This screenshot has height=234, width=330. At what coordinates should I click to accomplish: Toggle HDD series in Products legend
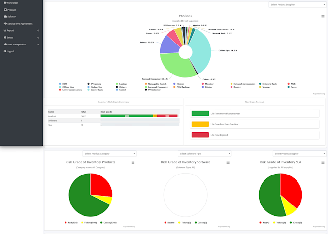[x=63, y=84]
